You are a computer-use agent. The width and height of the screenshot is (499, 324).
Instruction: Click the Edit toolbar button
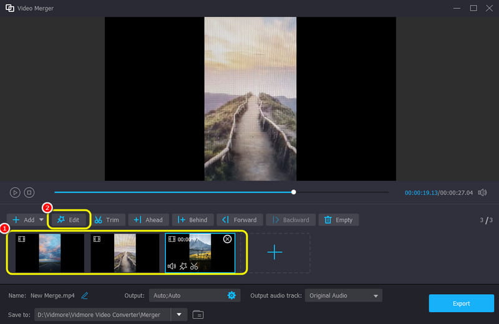(x=69, y=220)
